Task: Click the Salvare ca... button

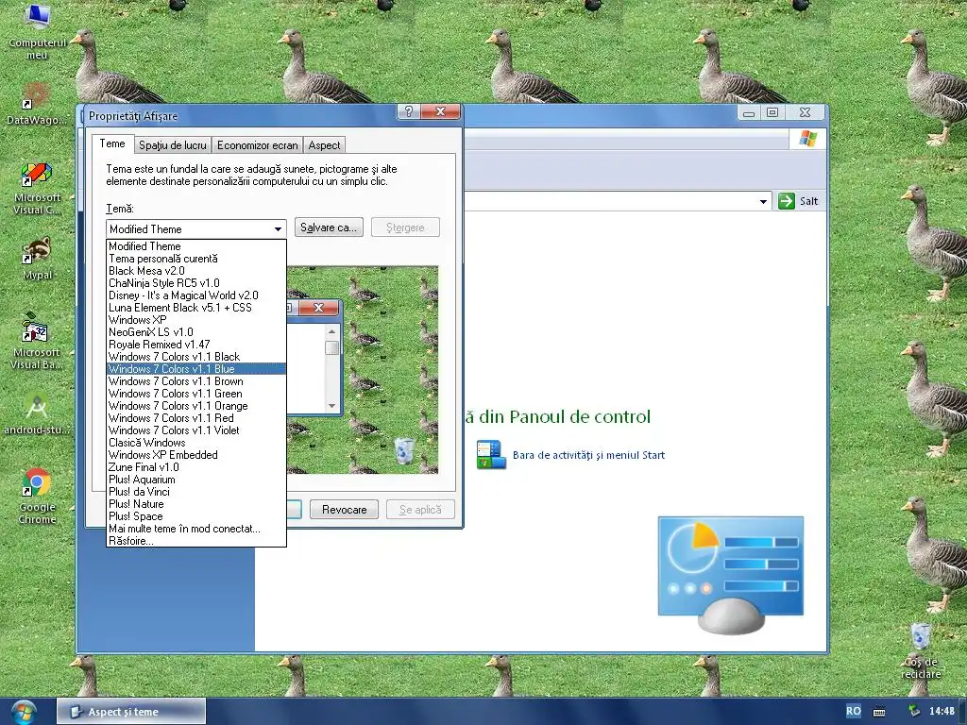Action: pyautogui.click(x=329, y=228)
